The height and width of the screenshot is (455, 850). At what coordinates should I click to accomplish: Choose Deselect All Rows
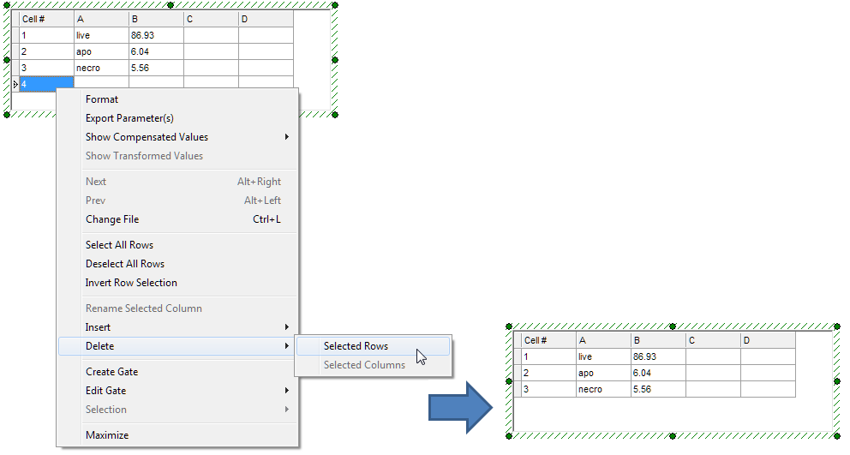125,264
